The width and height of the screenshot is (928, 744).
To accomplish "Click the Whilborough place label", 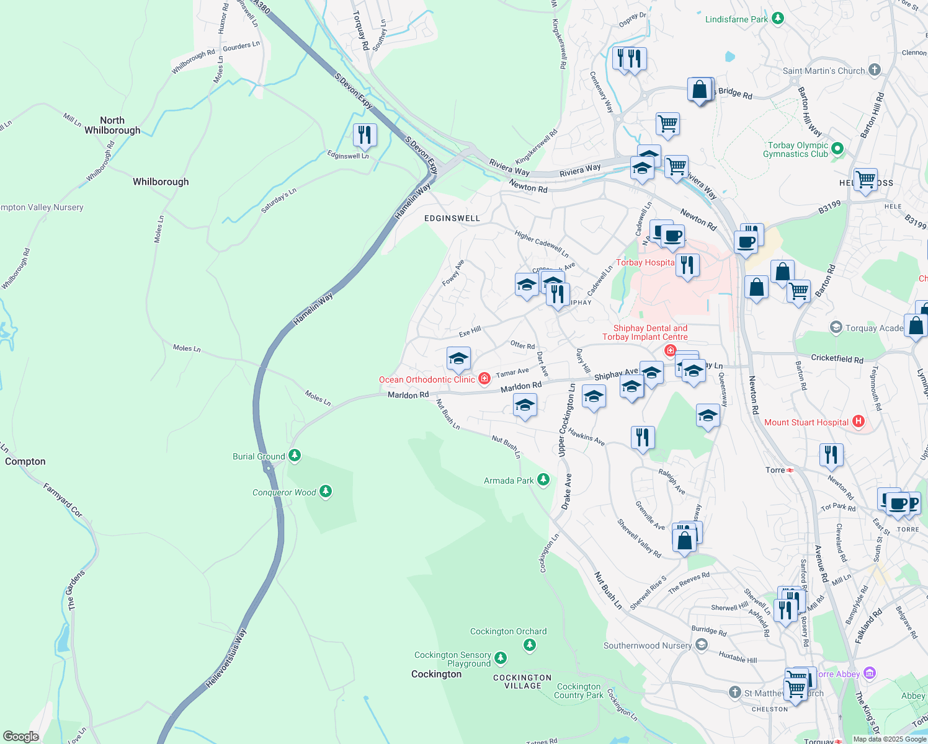I will [x=161, y=182].
